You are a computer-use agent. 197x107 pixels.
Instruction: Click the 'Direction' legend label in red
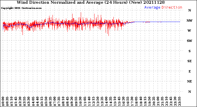172,7
